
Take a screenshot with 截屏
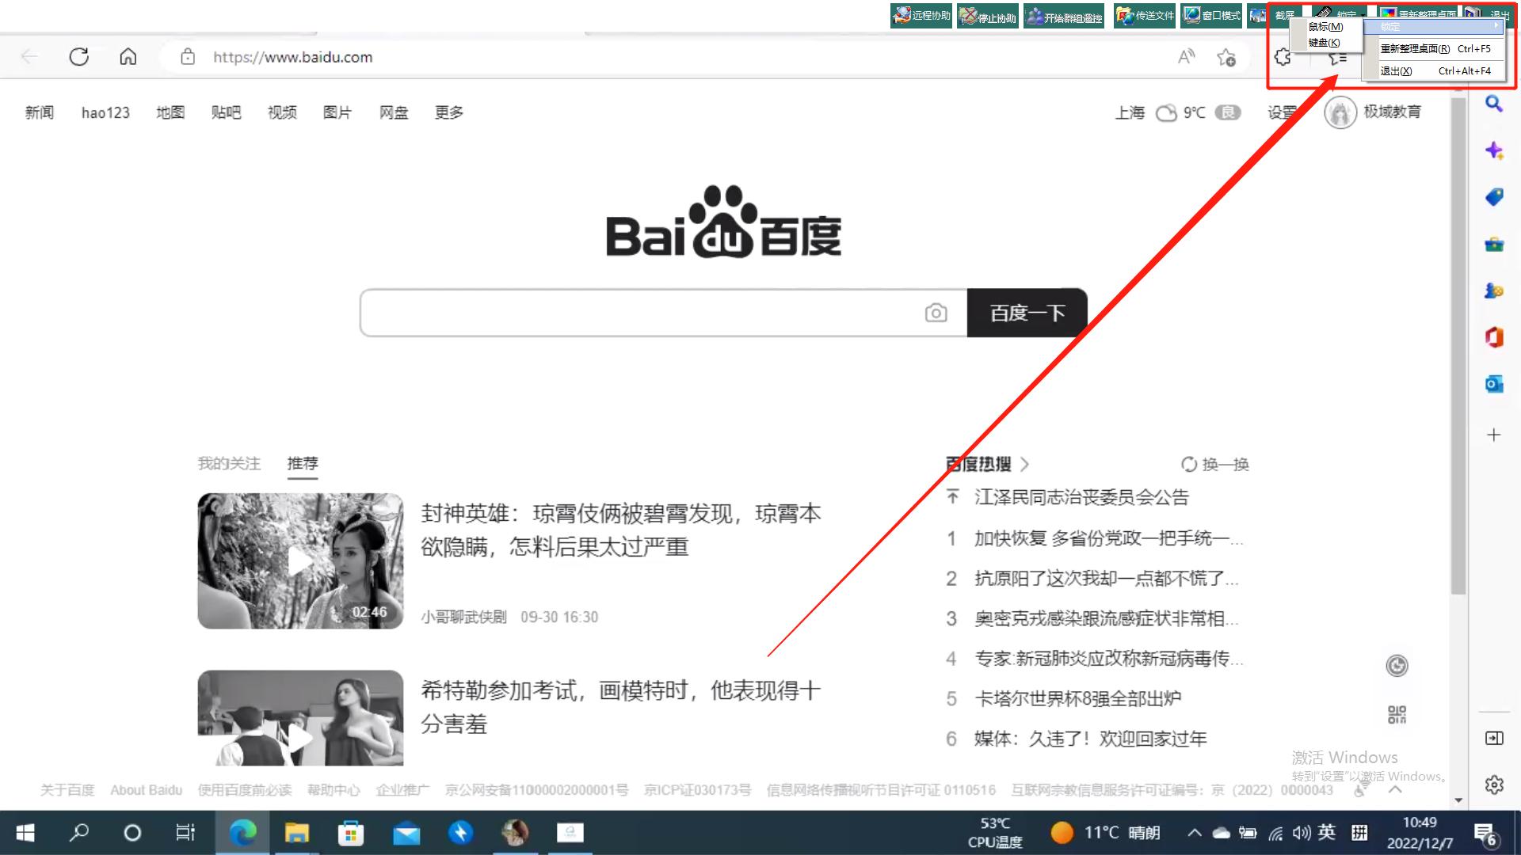coord(1283,13)
